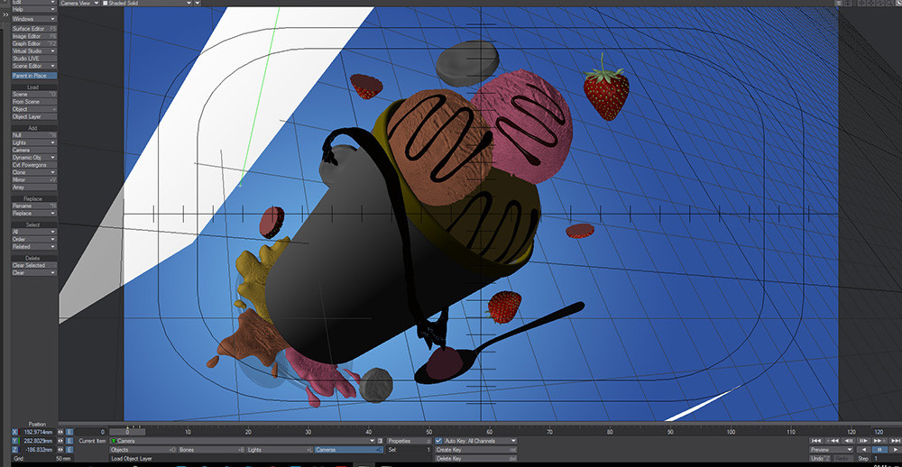The image size is (902, 467).
Task: Open the Select Related dropdown
Action: coord(34,247)
